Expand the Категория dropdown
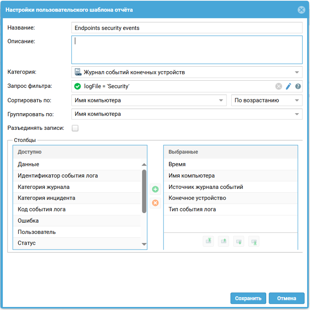 point(297,72)
